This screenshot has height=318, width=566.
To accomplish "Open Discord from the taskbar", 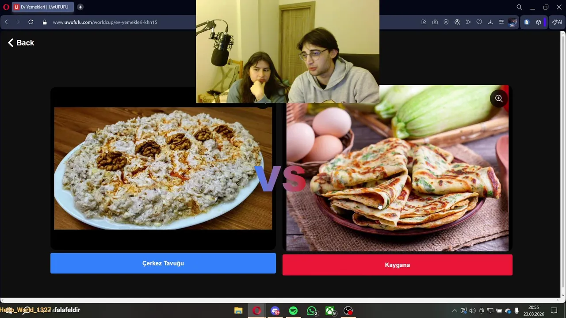I will (x=275, y=311).
